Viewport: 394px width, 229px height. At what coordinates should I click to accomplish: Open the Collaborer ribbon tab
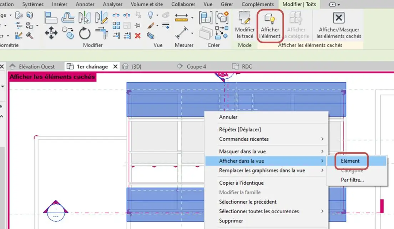coord(183,4)
